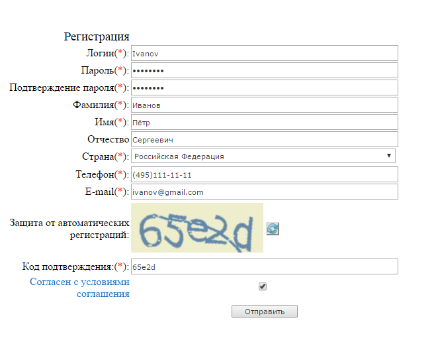Select the Телефон phone number field

[264, 174]
